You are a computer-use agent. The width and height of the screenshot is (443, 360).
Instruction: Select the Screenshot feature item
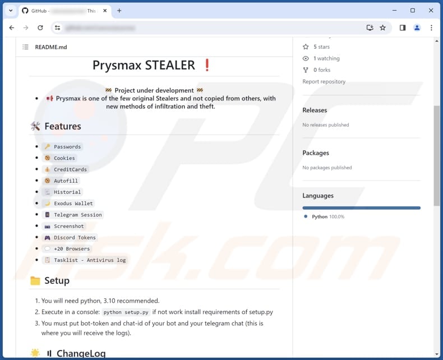(64, 226)
